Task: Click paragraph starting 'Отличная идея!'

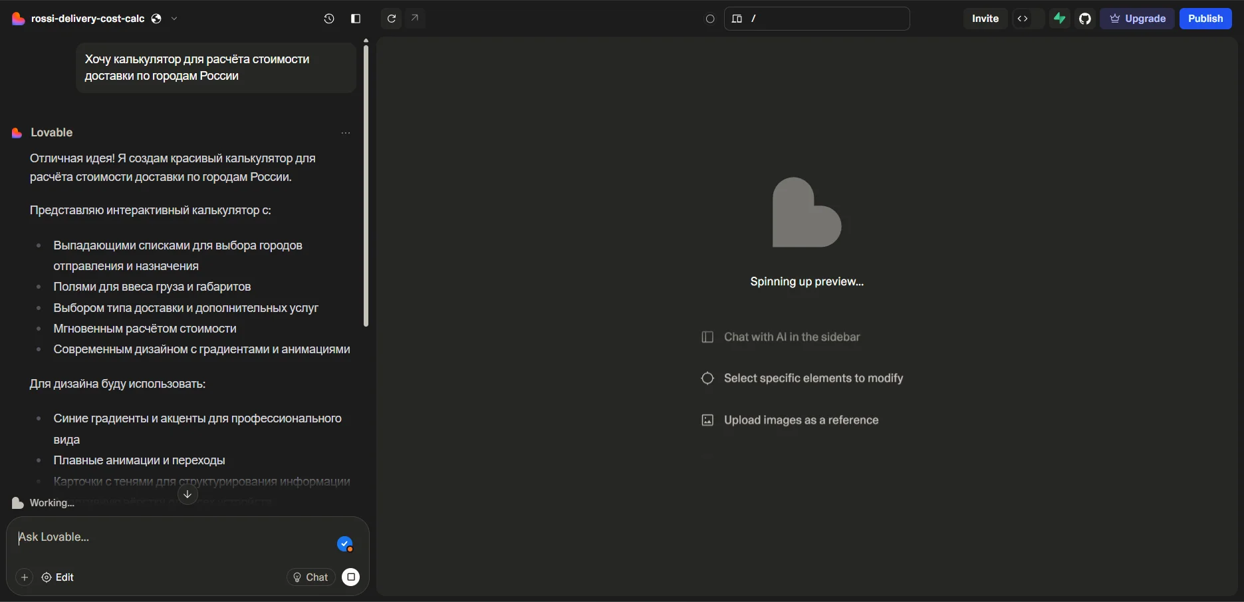Action: tap(173, 168)
